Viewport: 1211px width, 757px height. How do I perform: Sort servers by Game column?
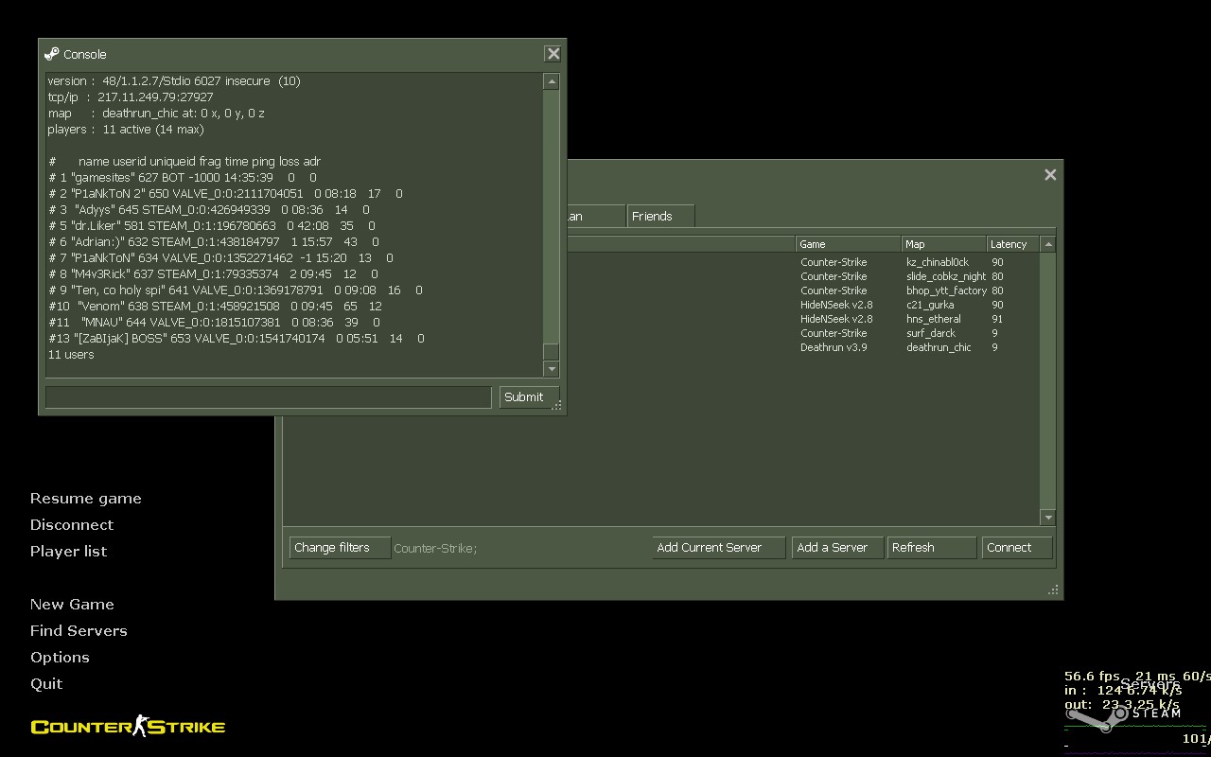848,244
